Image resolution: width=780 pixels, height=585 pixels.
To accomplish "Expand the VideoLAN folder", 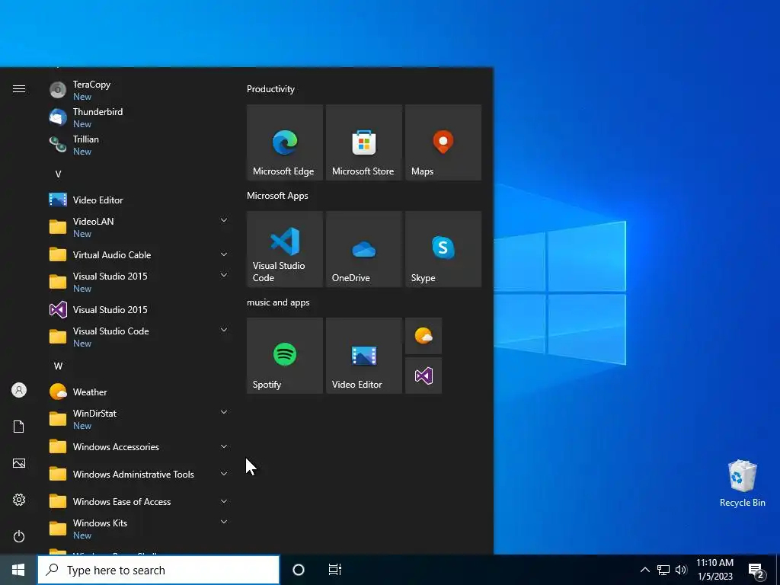I will (x=139, y=227).
